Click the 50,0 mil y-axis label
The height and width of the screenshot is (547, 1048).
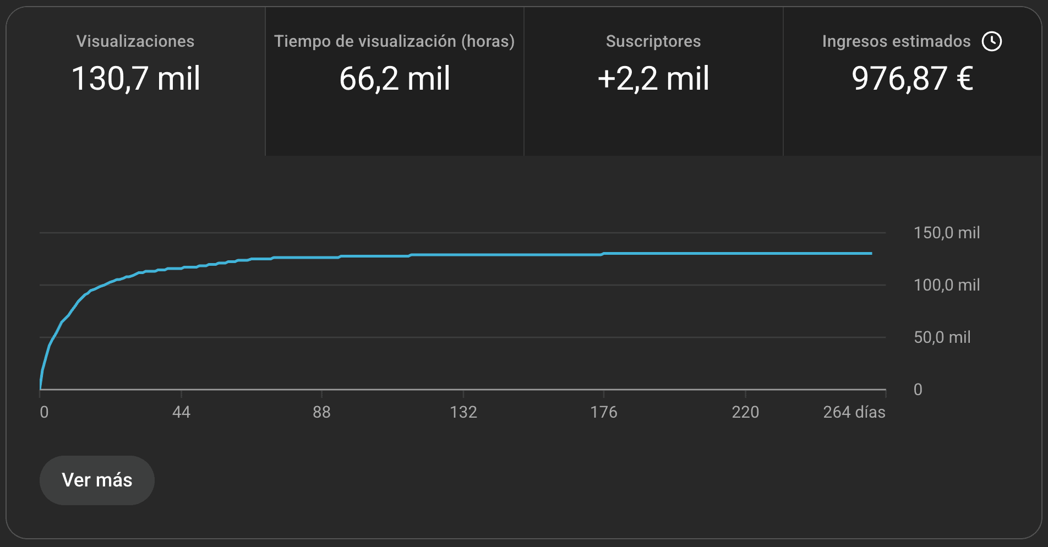click(942, 337)
